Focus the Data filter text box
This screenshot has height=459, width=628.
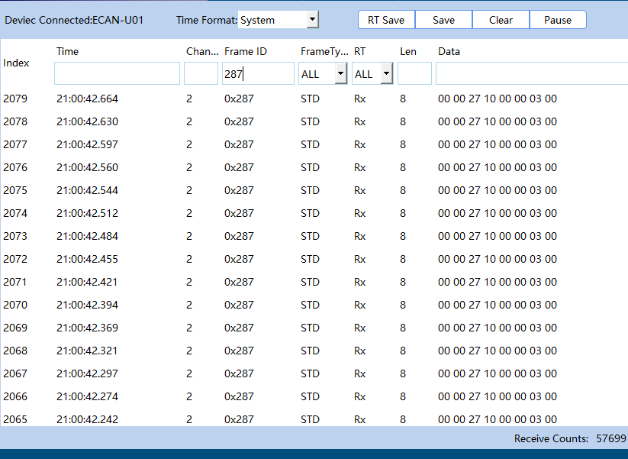(x=531, y=74)
